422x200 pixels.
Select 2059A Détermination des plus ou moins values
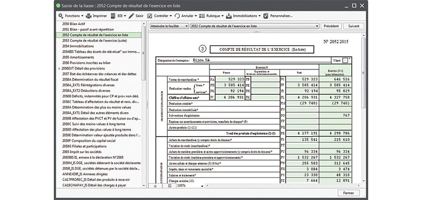pos(97,107)
